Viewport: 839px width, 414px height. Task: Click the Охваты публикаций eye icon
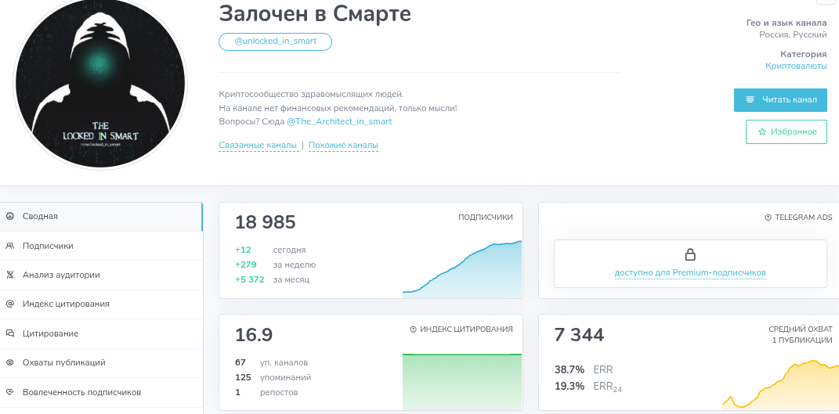[x=9, y=362]
